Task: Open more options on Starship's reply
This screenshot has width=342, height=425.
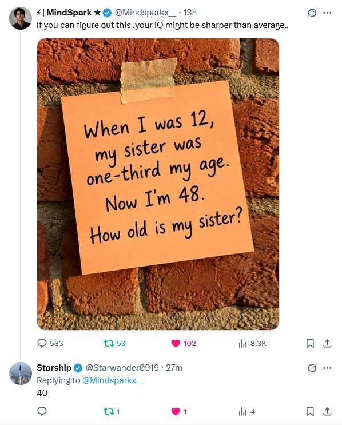Action: 327,368
